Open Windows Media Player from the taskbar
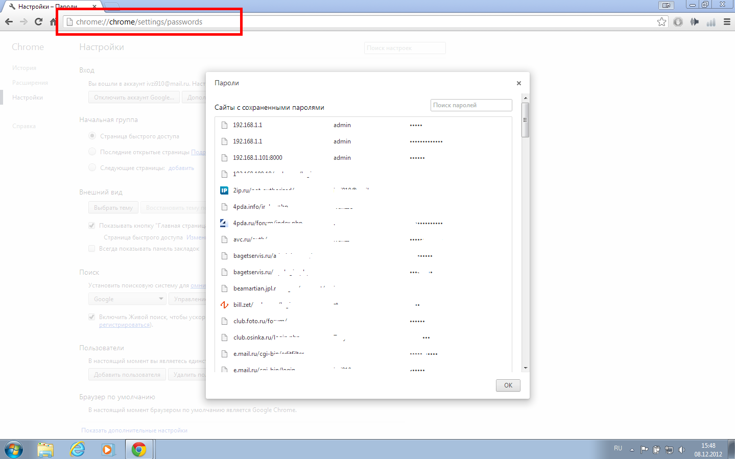Image resolution: width=735 pixels, height=459 pixels. [108, 449]
